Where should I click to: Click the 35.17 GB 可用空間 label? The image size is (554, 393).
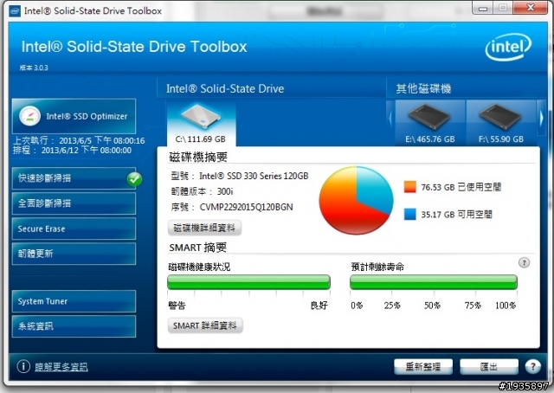456,214
